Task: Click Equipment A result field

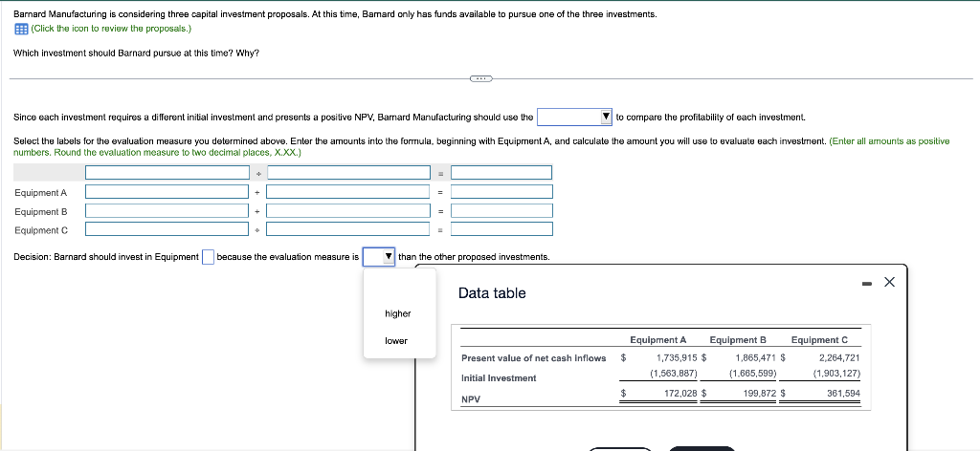Action: [501, 191]
